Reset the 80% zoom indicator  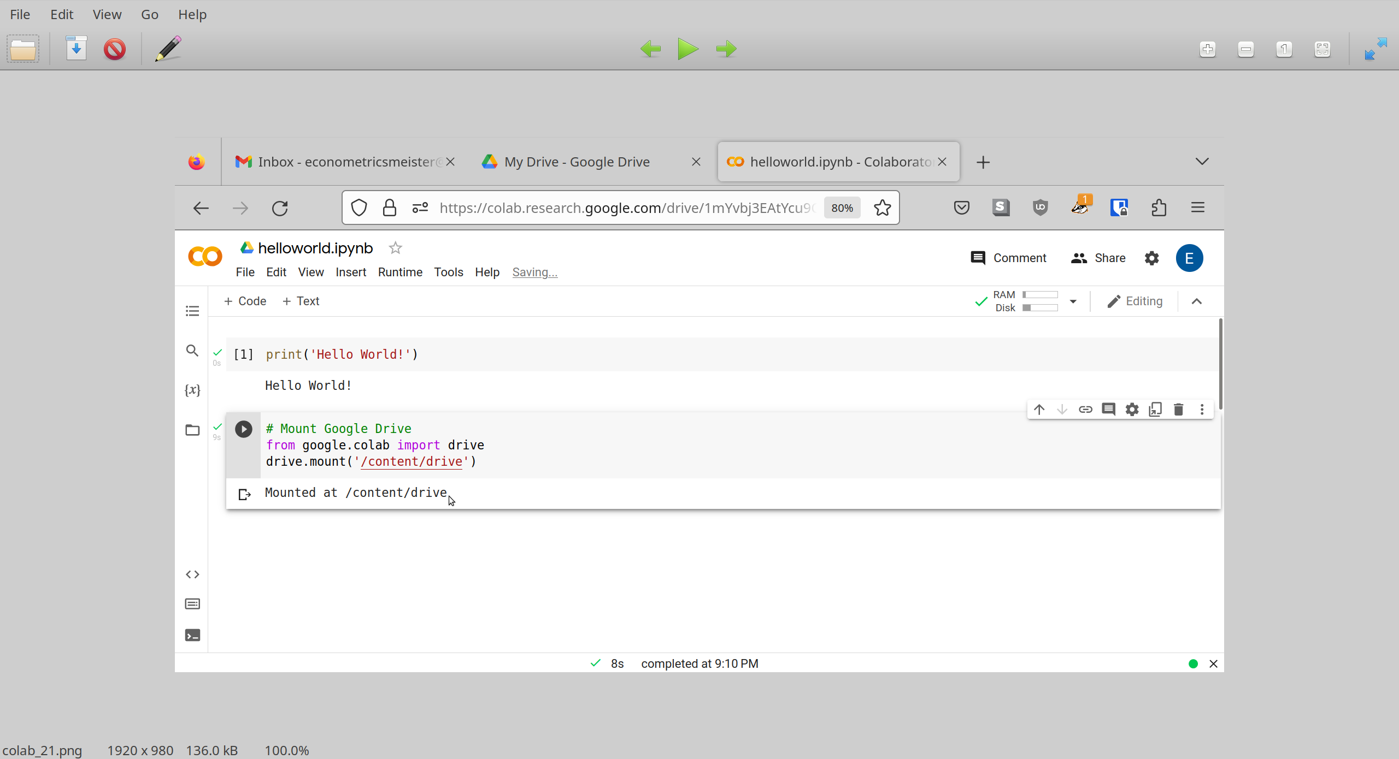coord(842,208)
